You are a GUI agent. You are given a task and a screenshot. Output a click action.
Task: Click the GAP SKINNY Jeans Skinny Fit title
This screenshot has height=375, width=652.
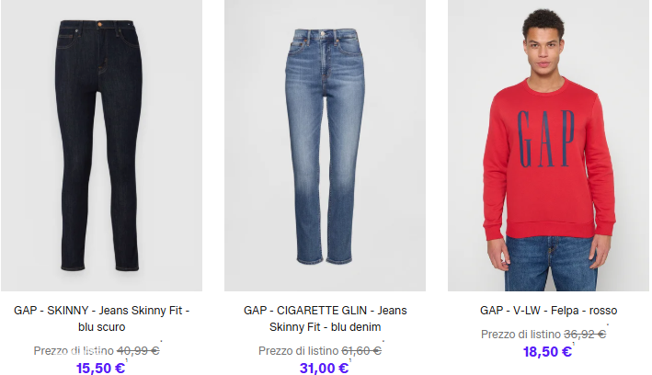(101, 319)
